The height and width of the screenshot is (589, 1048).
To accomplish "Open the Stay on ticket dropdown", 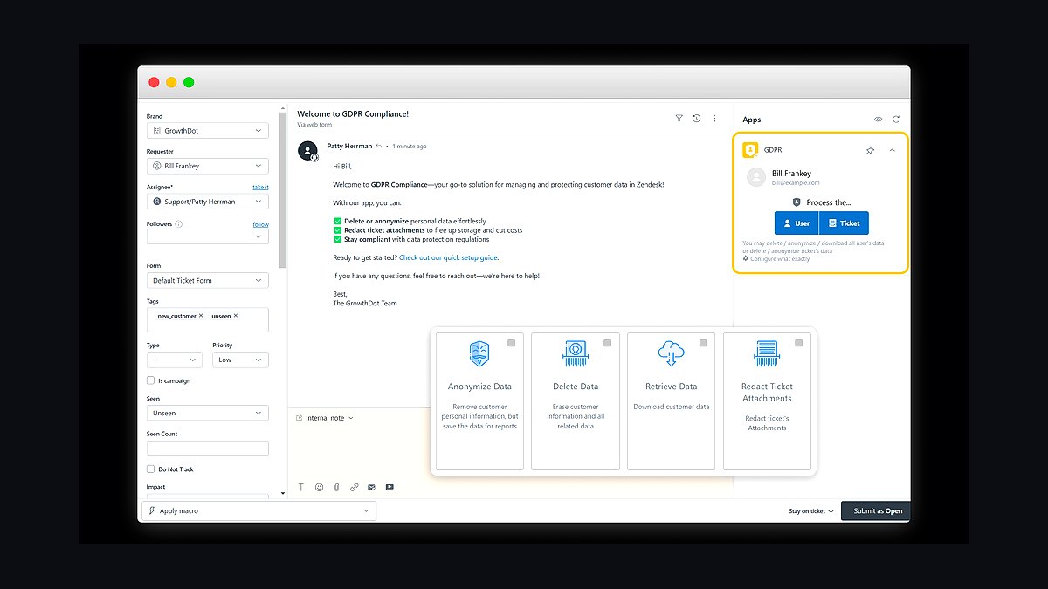I will (811, 511).
